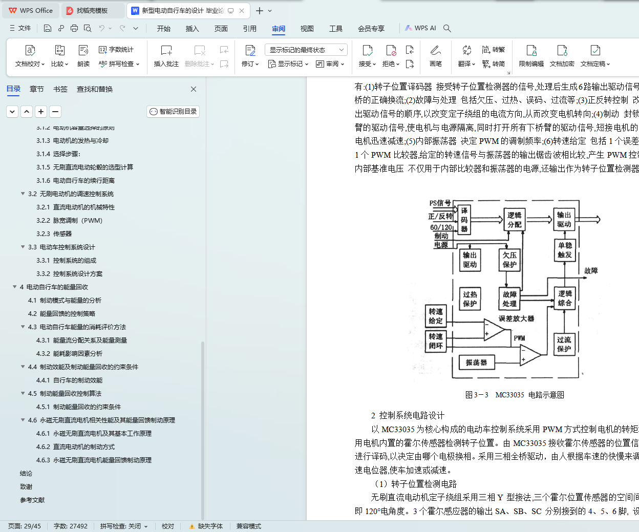Click the 缺失字体 warning in status bar
This screenshot has width=639, height=532.
(x=206, y=526)
